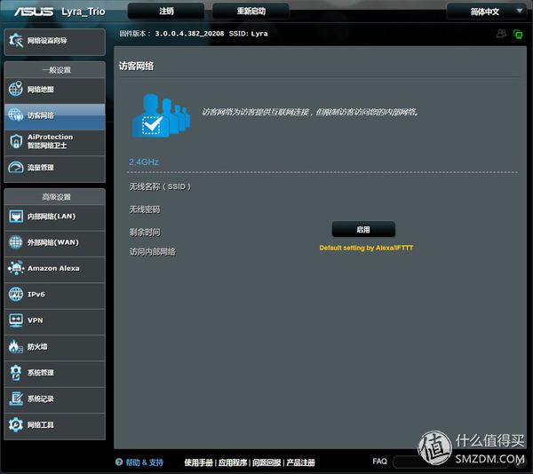Click the 访客网络 sidebar icon

(x=16, y=115)
